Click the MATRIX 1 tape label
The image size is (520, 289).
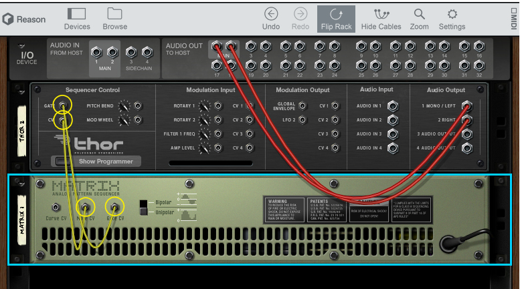[22, 220]
